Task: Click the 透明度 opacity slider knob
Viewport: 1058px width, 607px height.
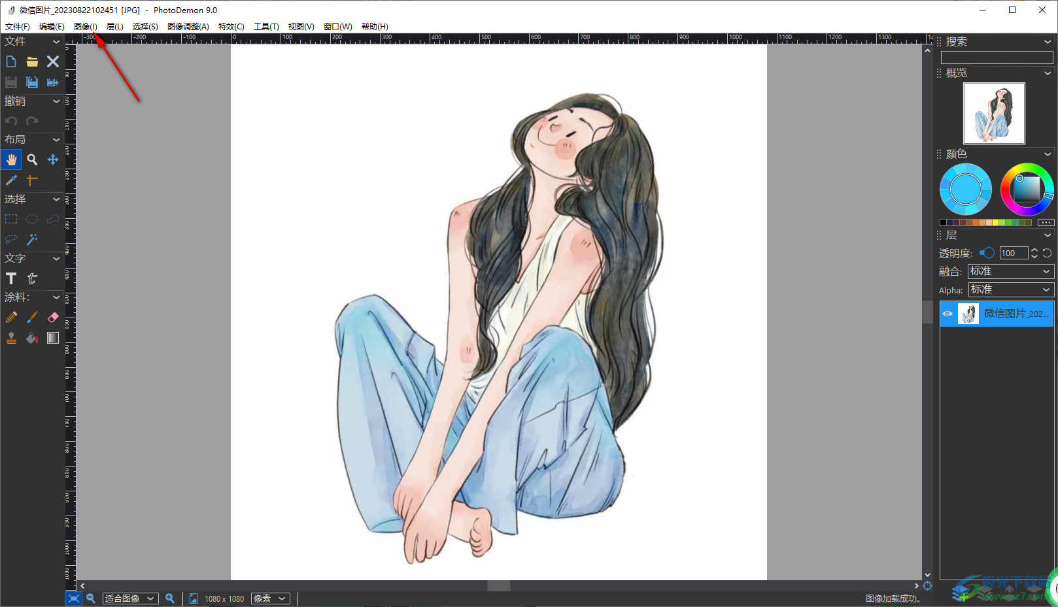Action: click(x=989, y=253)
